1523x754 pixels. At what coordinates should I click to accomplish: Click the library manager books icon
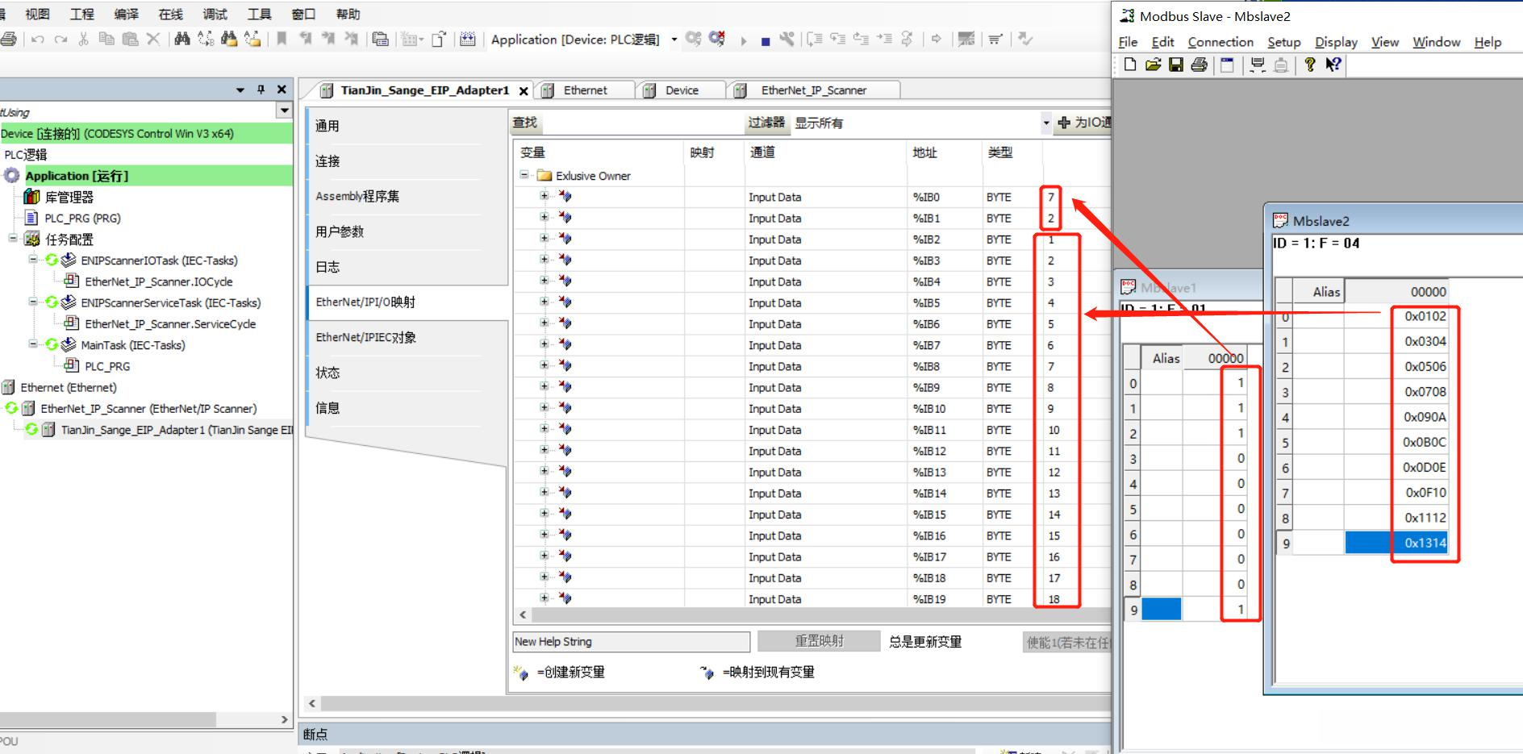pyautogui.click(x=32, y=197)
